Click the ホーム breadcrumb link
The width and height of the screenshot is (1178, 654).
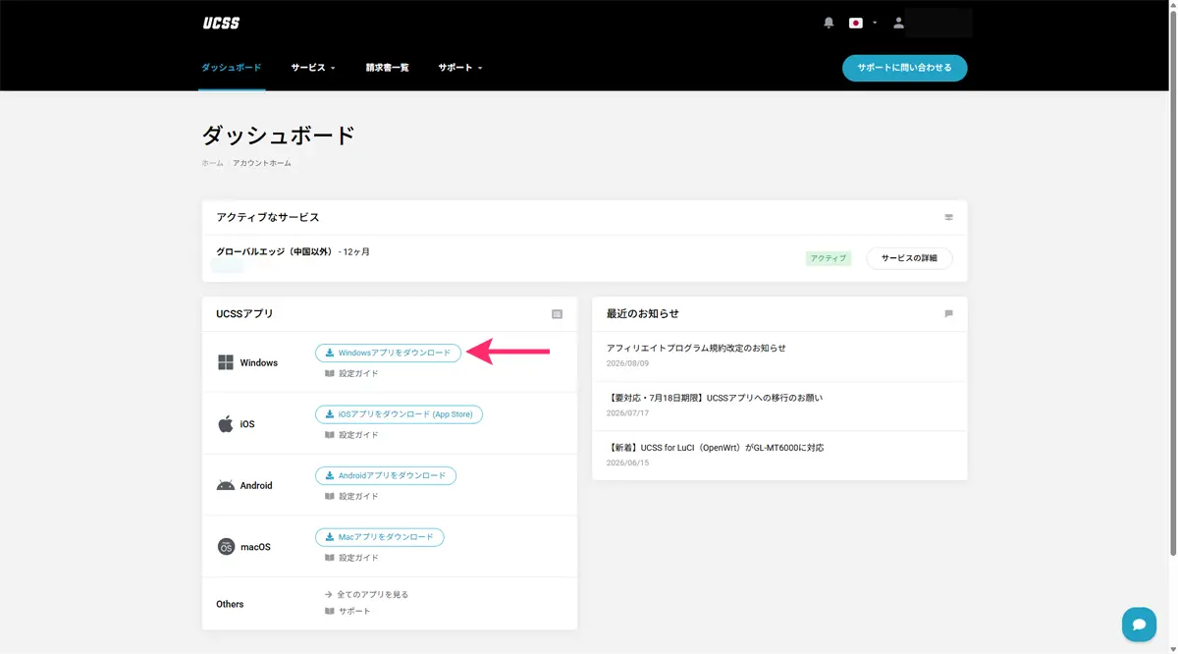(x=212, y=163)
